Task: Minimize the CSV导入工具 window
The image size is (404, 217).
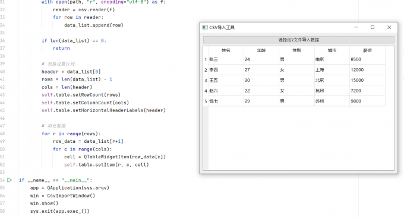Action: point(356,27)
